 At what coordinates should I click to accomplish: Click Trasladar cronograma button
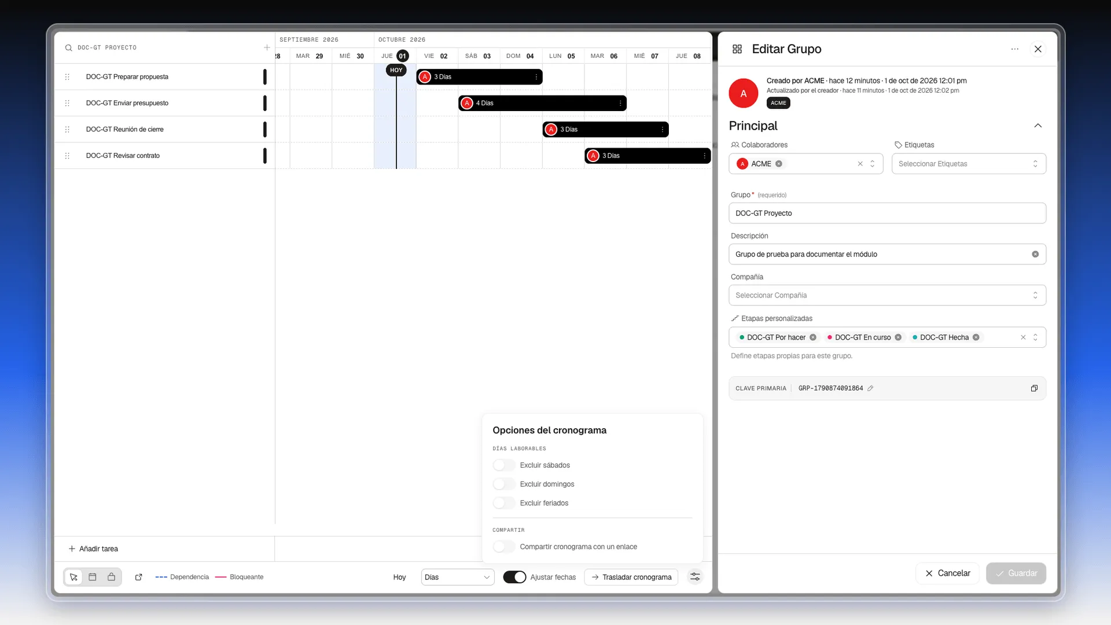pos(631,577)
